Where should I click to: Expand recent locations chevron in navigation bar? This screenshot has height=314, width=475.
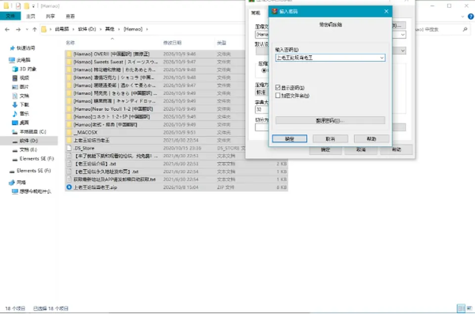(x=27, y=29)
